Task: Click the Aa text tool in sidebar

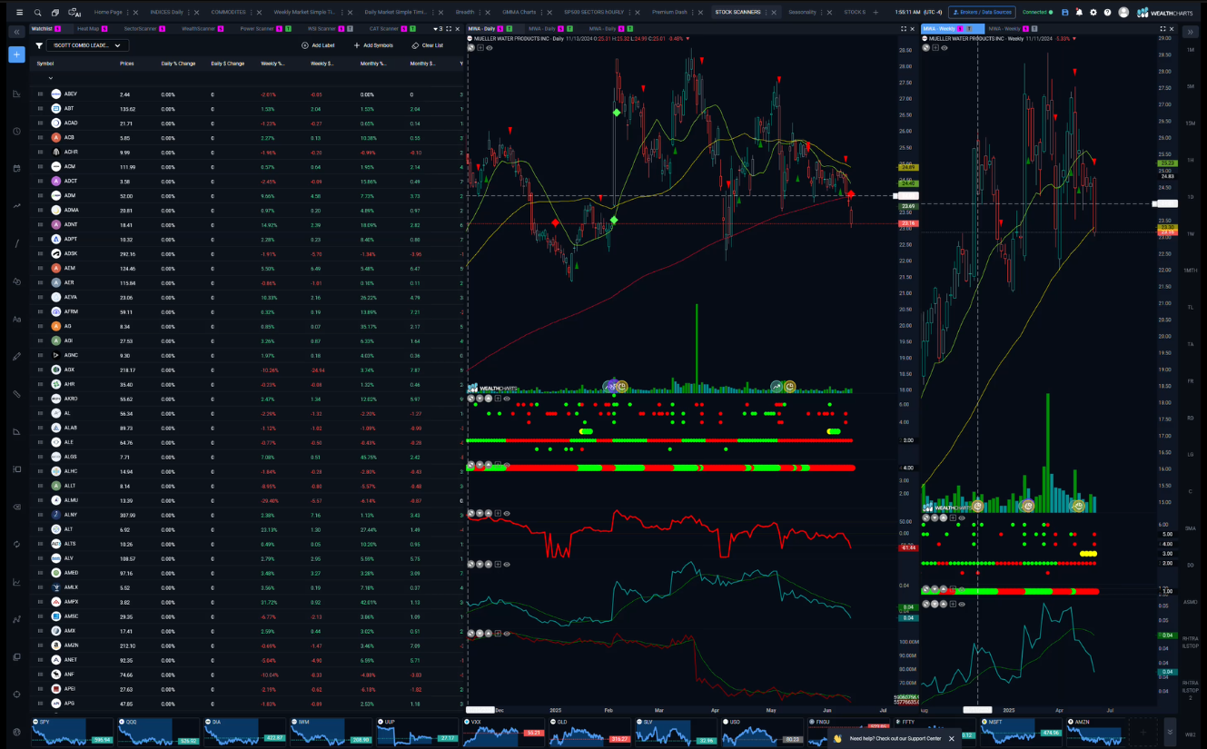Action: click(16, 320)
